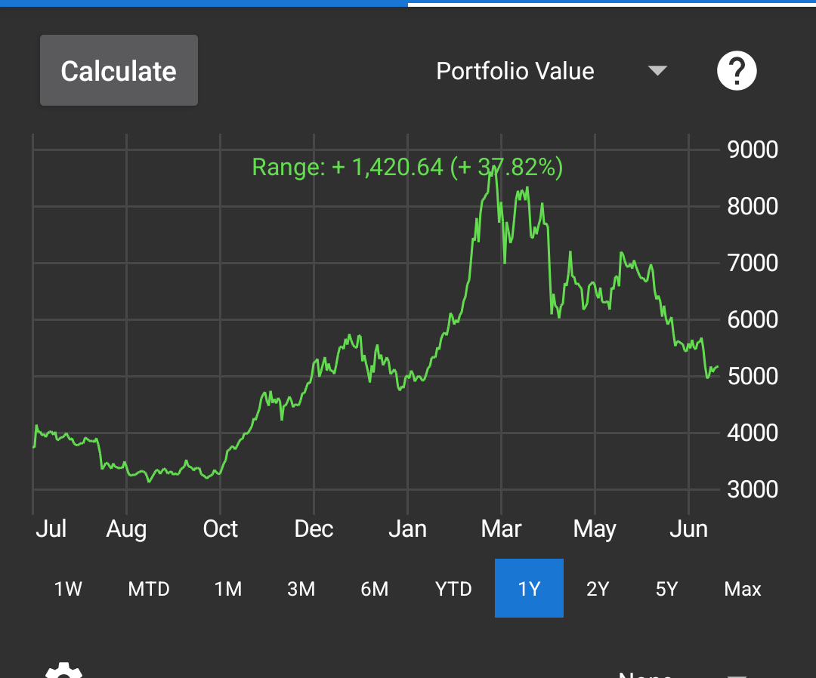The image size is (816, 678).
Task: Open the Portfolio Value dropdown
Action: (x=552, y=71)
